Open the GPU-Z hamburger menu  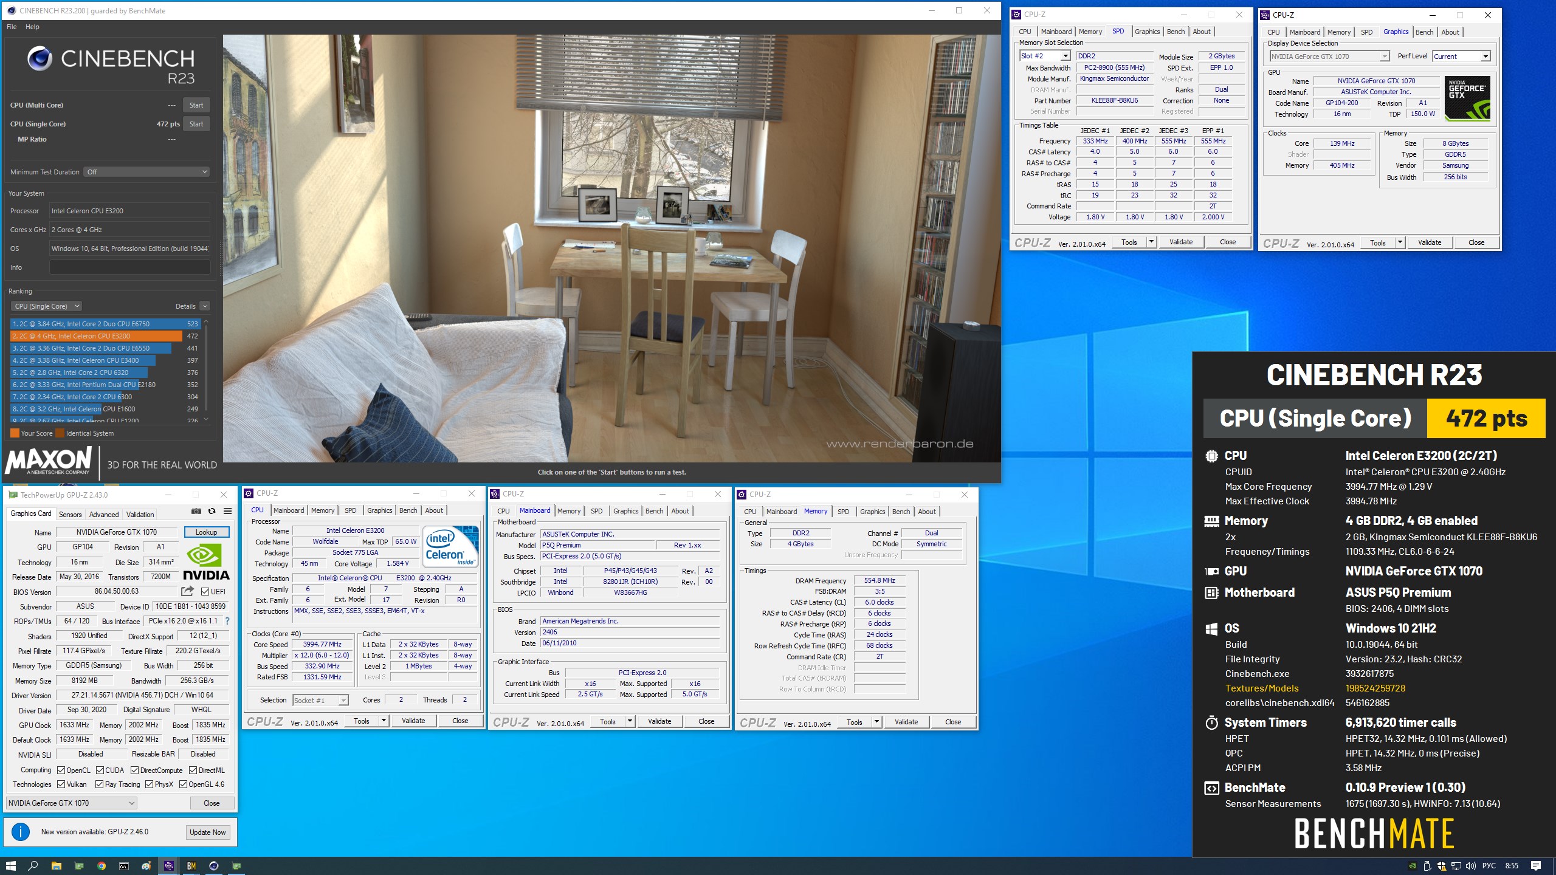point(227,511)
